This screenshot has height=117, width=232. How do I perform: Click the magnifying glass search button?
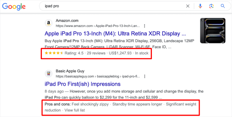(x=223, y=6)
